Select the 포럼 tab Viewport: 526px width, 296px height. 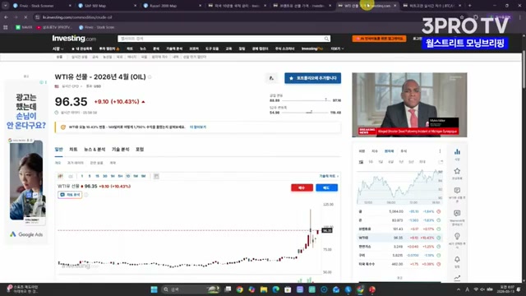[140, 150]
